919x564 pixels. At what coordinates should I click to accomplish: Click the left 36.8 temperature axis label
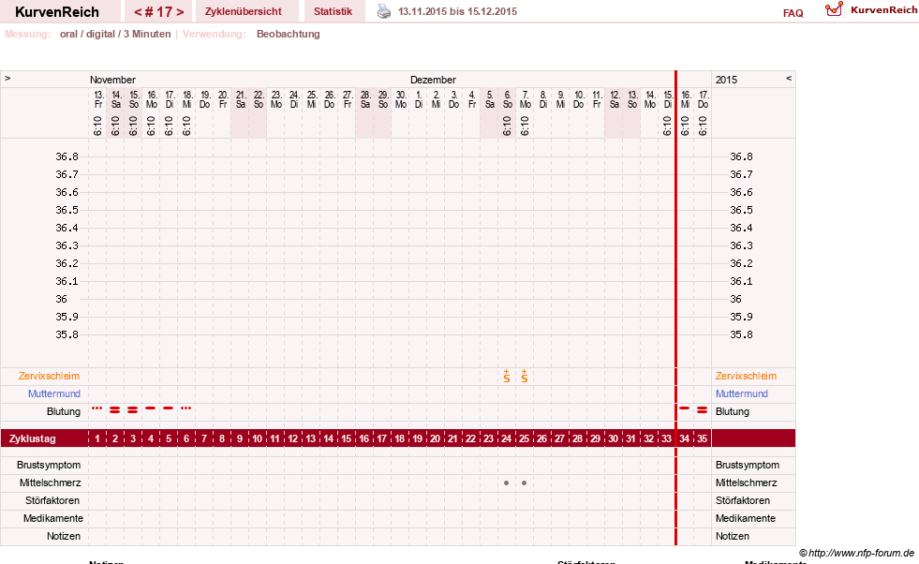(x=67, y=156)
